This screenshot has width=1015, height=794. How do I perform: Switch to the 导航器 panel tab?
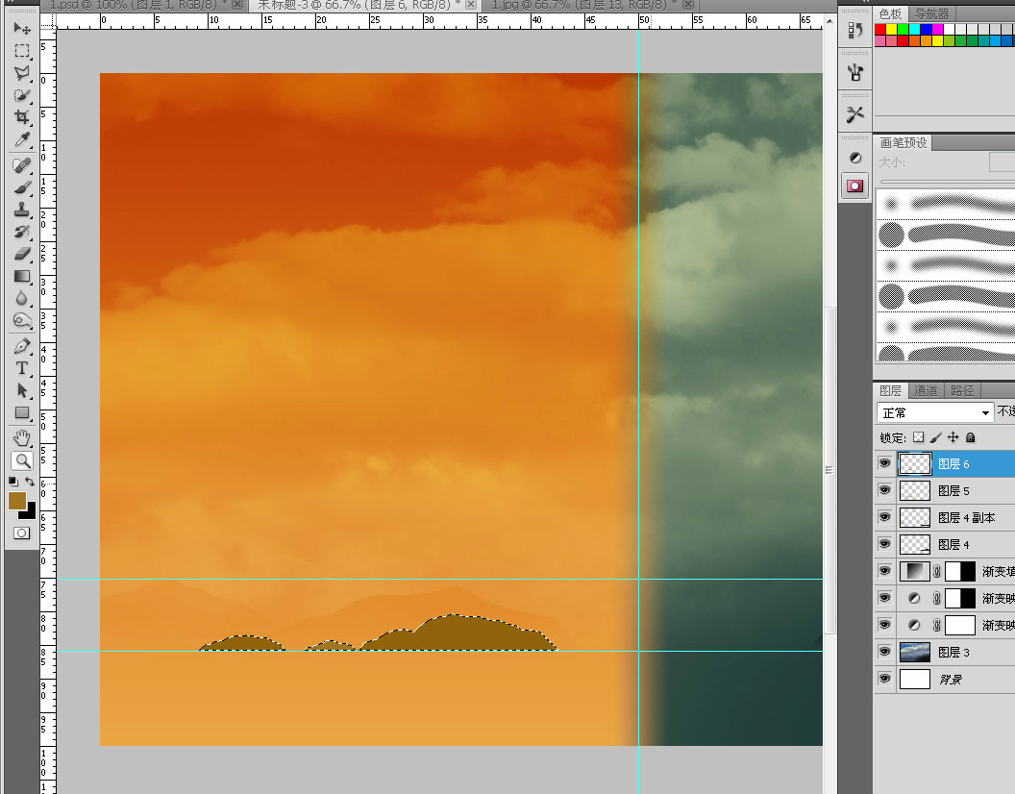931,13
